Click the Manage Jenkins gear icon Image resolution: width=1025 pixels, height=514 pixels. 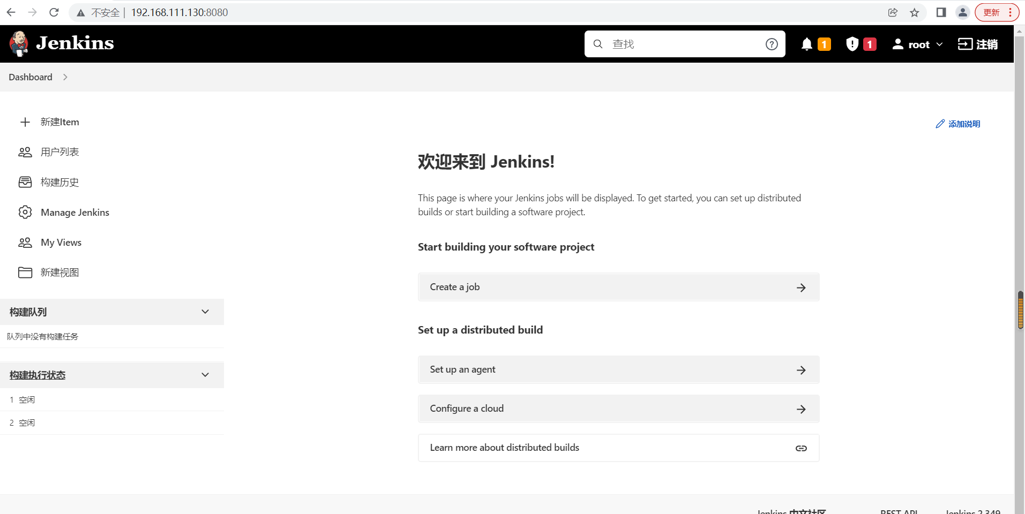pos(25,212)
